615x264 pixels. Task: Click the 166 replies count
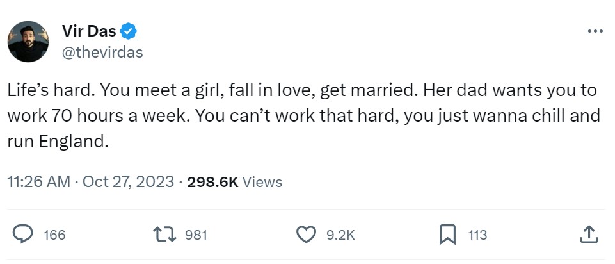(x=54, y=235)
